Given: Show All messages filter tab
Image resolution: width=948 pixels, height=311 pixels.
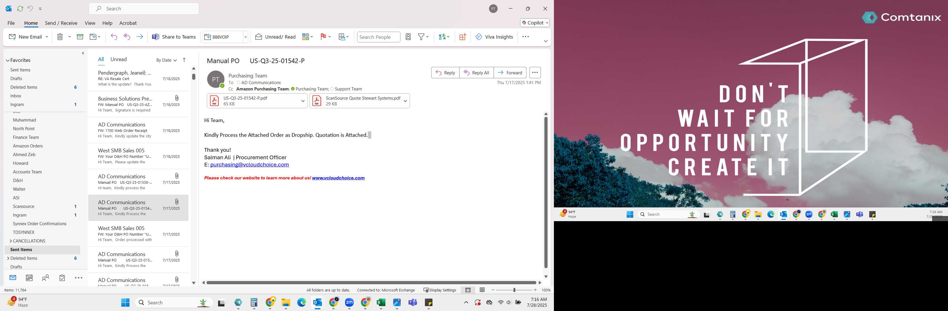Looking at the screenshot, I should (x=101, y=59).
